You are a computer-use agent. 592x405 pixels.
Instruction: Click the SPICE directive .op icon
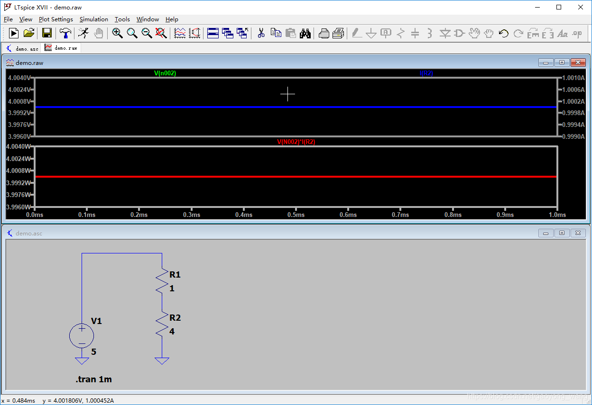(577, 33)
